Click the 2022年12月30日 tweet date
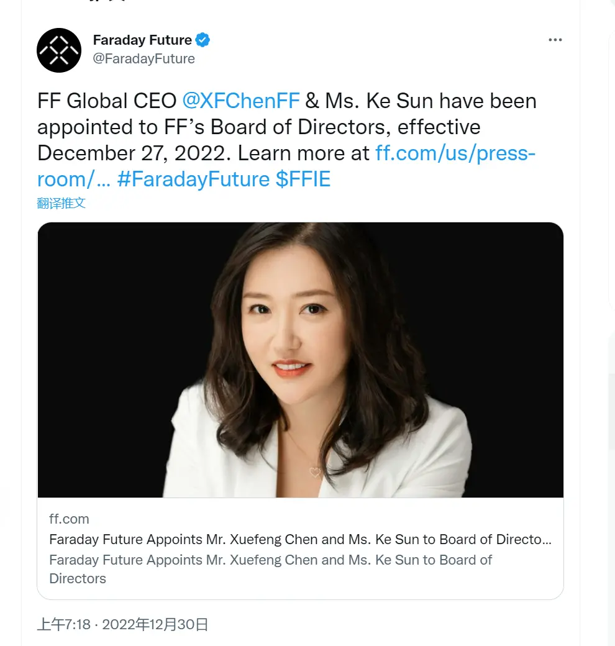The width and height of the screenshot is (615, 646). click(155, 624)
